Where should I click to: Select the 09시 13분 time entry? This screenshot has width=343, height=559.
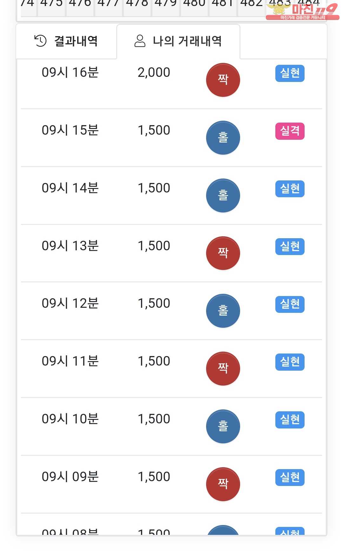[x=70, y=246]
